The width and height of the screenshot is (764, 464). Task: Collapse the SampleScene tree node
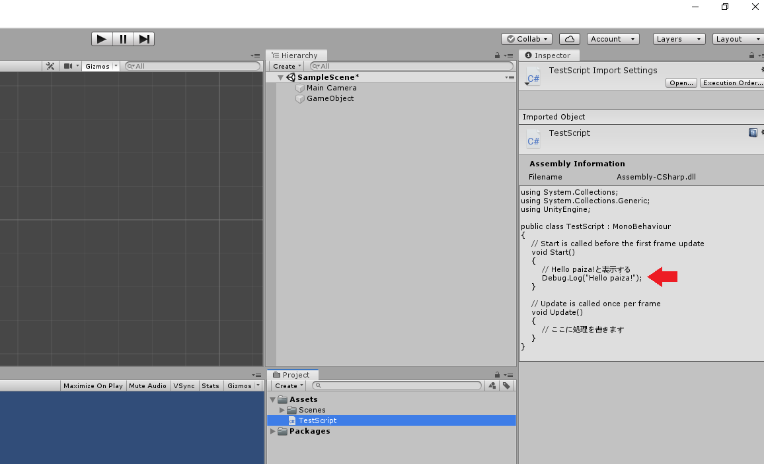tap(280, 77)
